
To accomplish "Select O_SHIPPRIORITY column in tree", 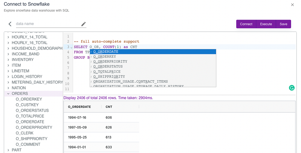I will click(x=32, y=139).
